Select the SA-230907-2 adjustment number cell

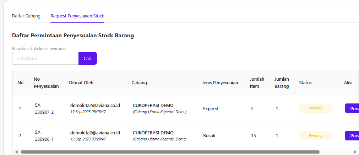[44, 108]
